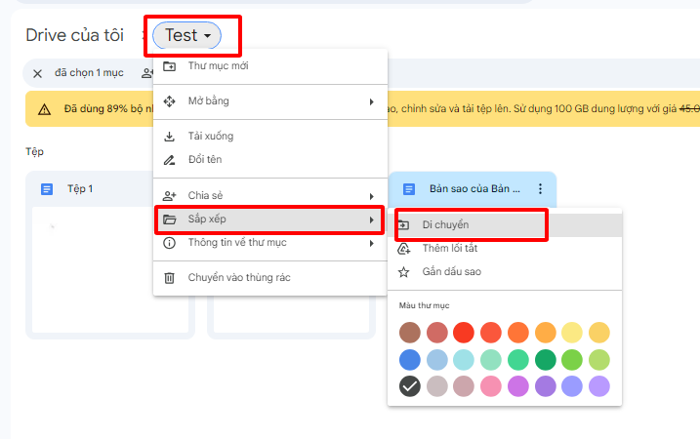Click the yellow warning triangle icon
Screen dimensions: 700x439
(44, 109)
